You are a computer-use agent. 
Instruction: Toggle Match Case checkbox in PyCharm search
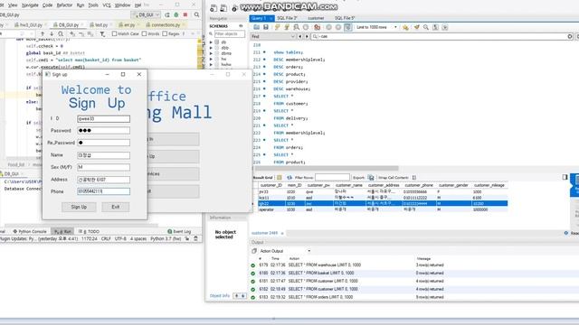coord(115,34)
